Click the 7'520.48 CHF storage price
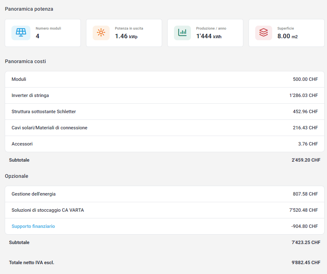 [303, 210]
